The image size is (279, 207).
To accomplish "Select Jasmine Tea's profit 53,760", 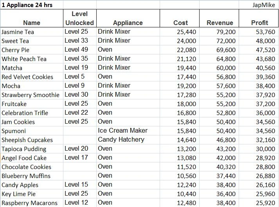I will tap(259, 32).
